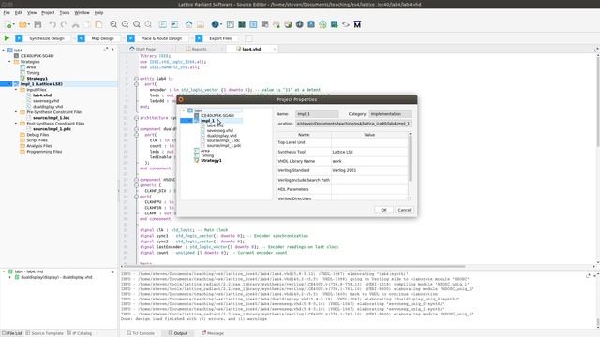This screenshot has width=600, height=337.
Task: Switch to the Source Template tab
Action: [x=44, y=333]
